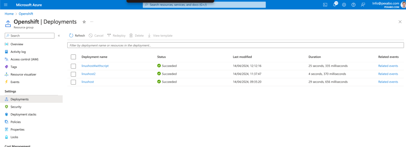Click the 14/04/2024, 09:35:20 timestamp
The height and width of the screenshot is (147, 406).
click(x=247, y=82)
